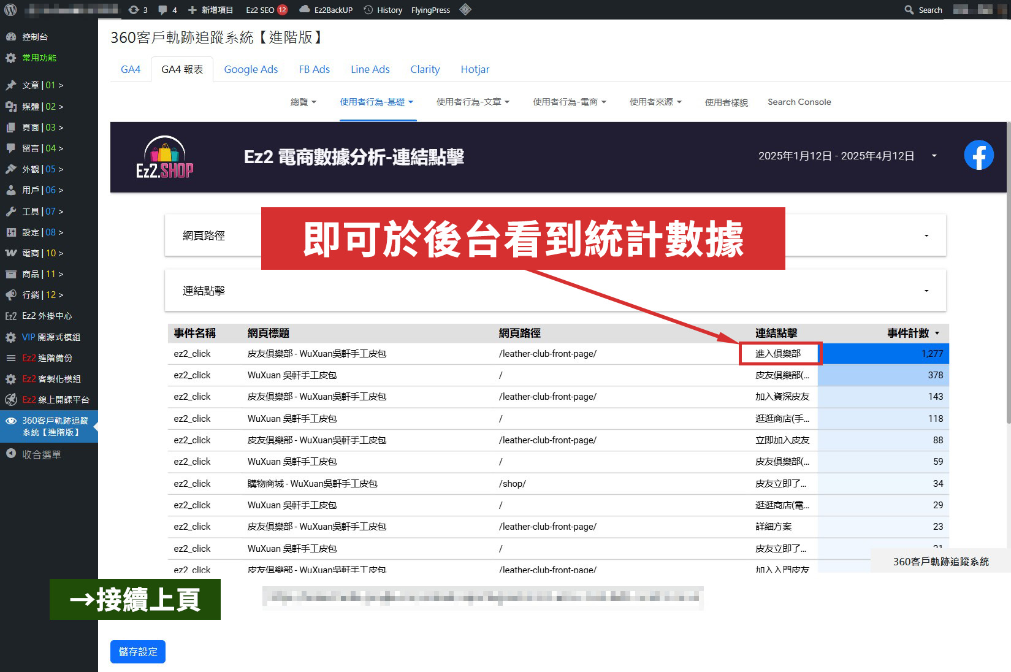Open the 工具 | 07 wrench icon
Image resolution: width=1011 pixels, height=672 pixels.
(x=11, y=212)
